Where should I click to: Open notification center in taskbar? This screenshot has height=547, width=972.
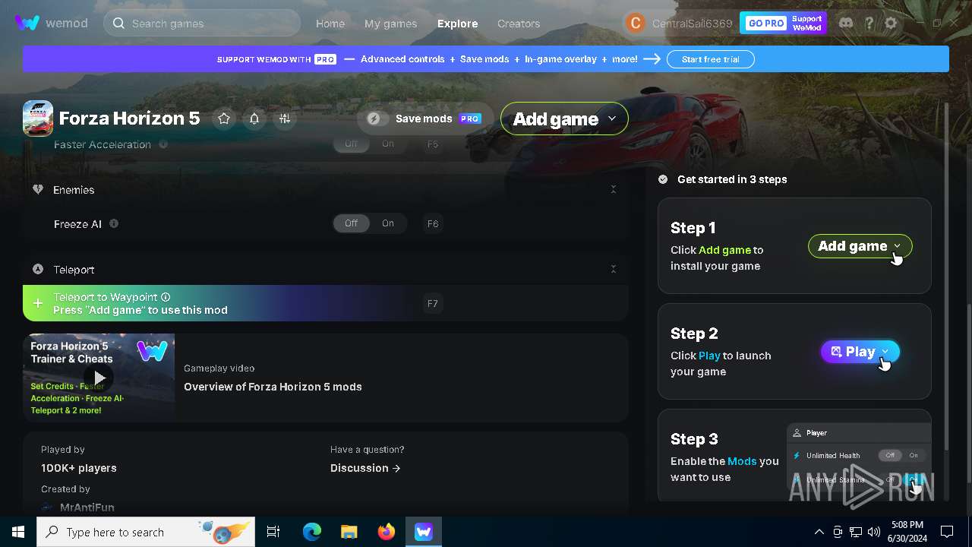(x=947, y=532)
